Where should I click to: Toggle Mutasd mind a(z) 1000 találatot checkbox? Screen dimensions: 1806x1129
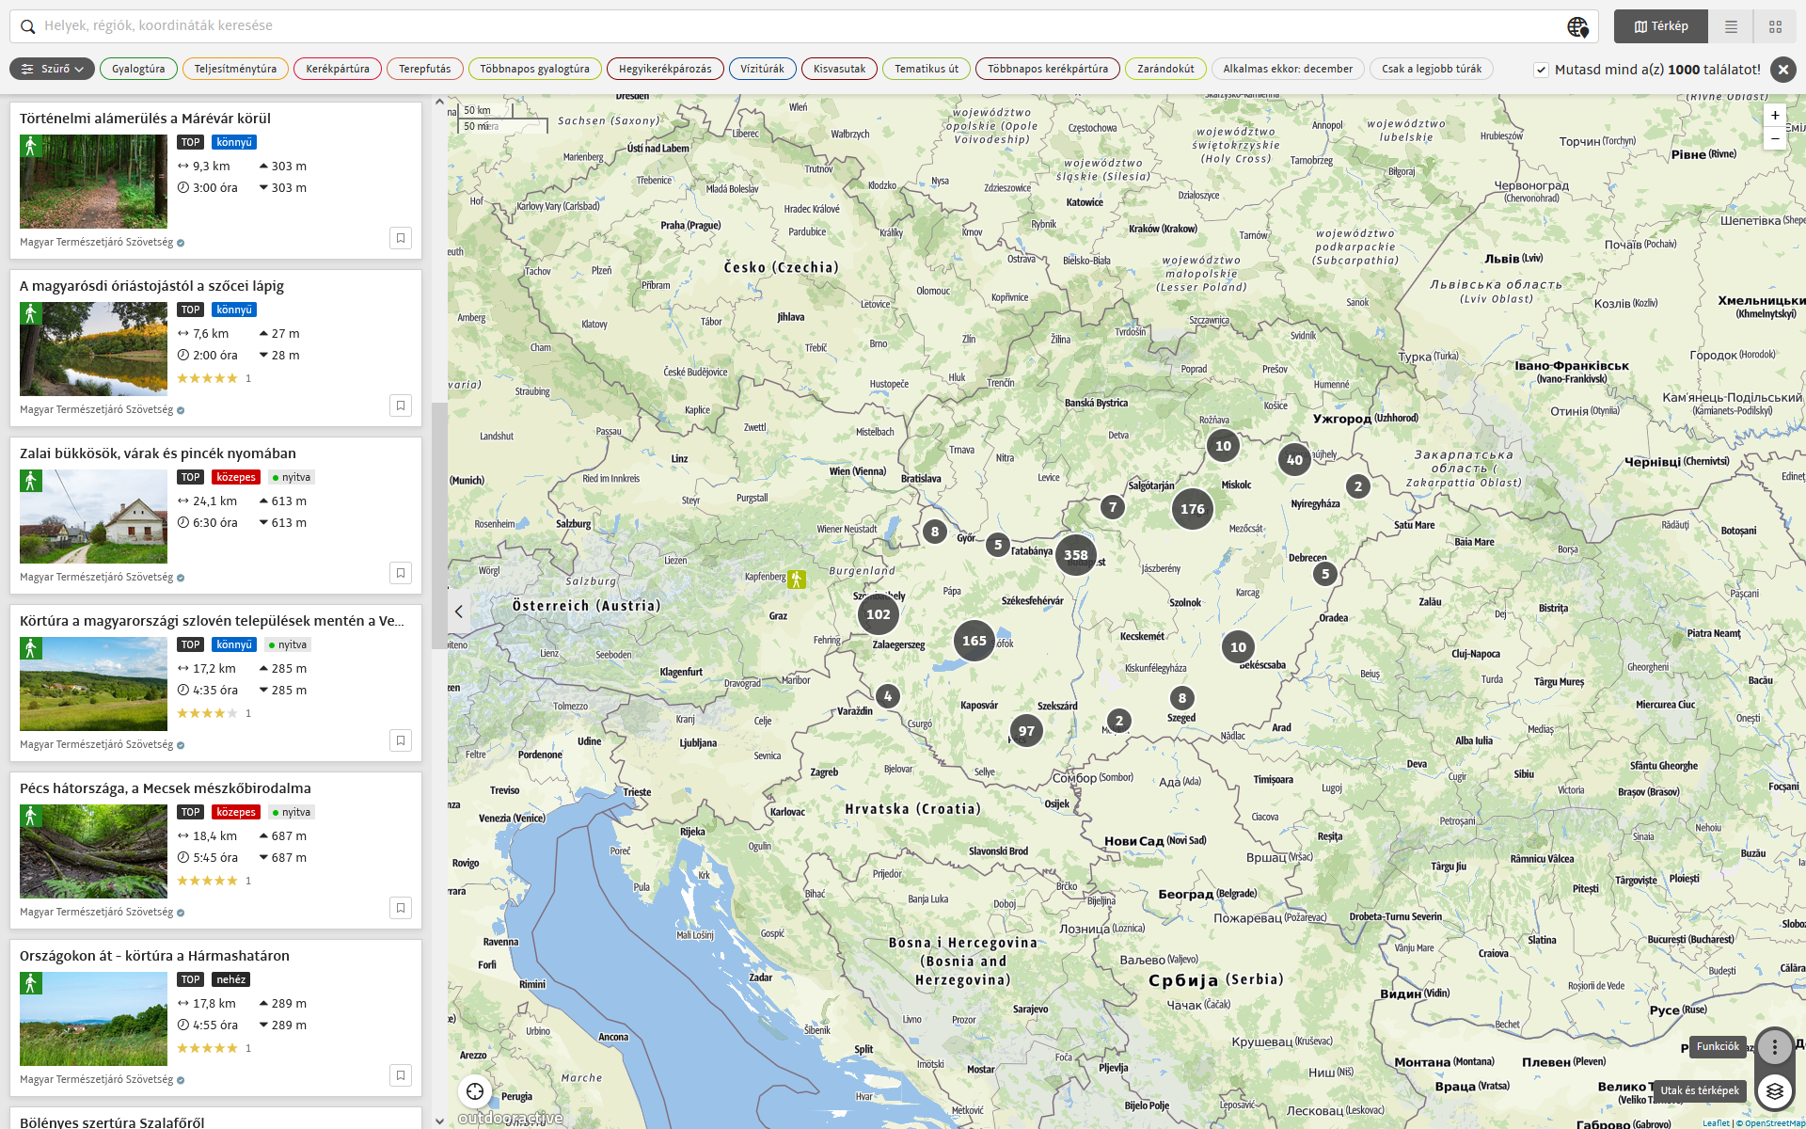click(x=1541, y=70)
